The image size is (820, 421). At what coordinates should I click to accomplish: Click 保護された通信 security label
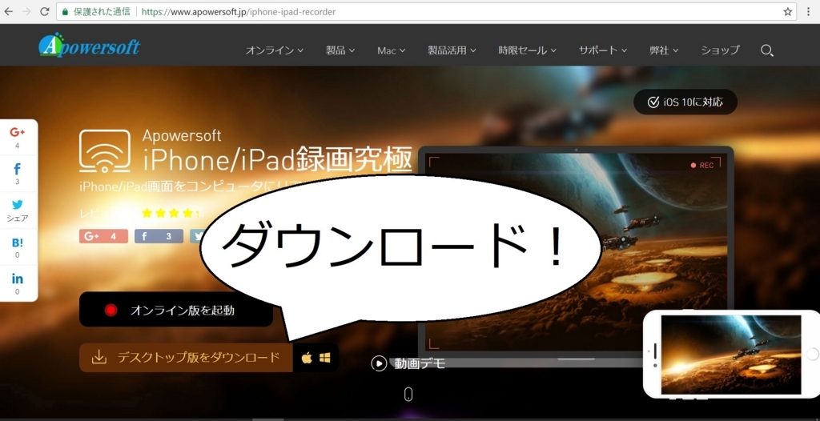102,11
